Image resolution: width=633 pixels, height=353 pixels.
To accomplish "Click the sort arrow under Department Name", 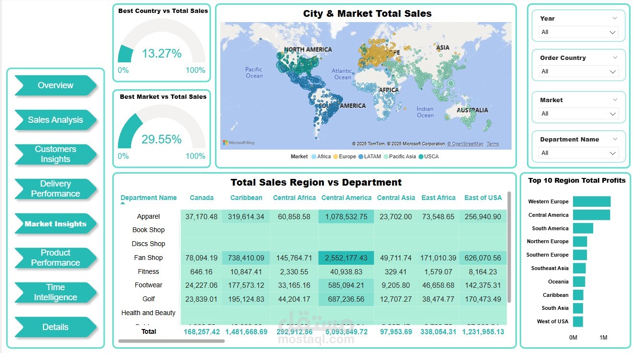I will pyautogui.click(x=123, y=203).
